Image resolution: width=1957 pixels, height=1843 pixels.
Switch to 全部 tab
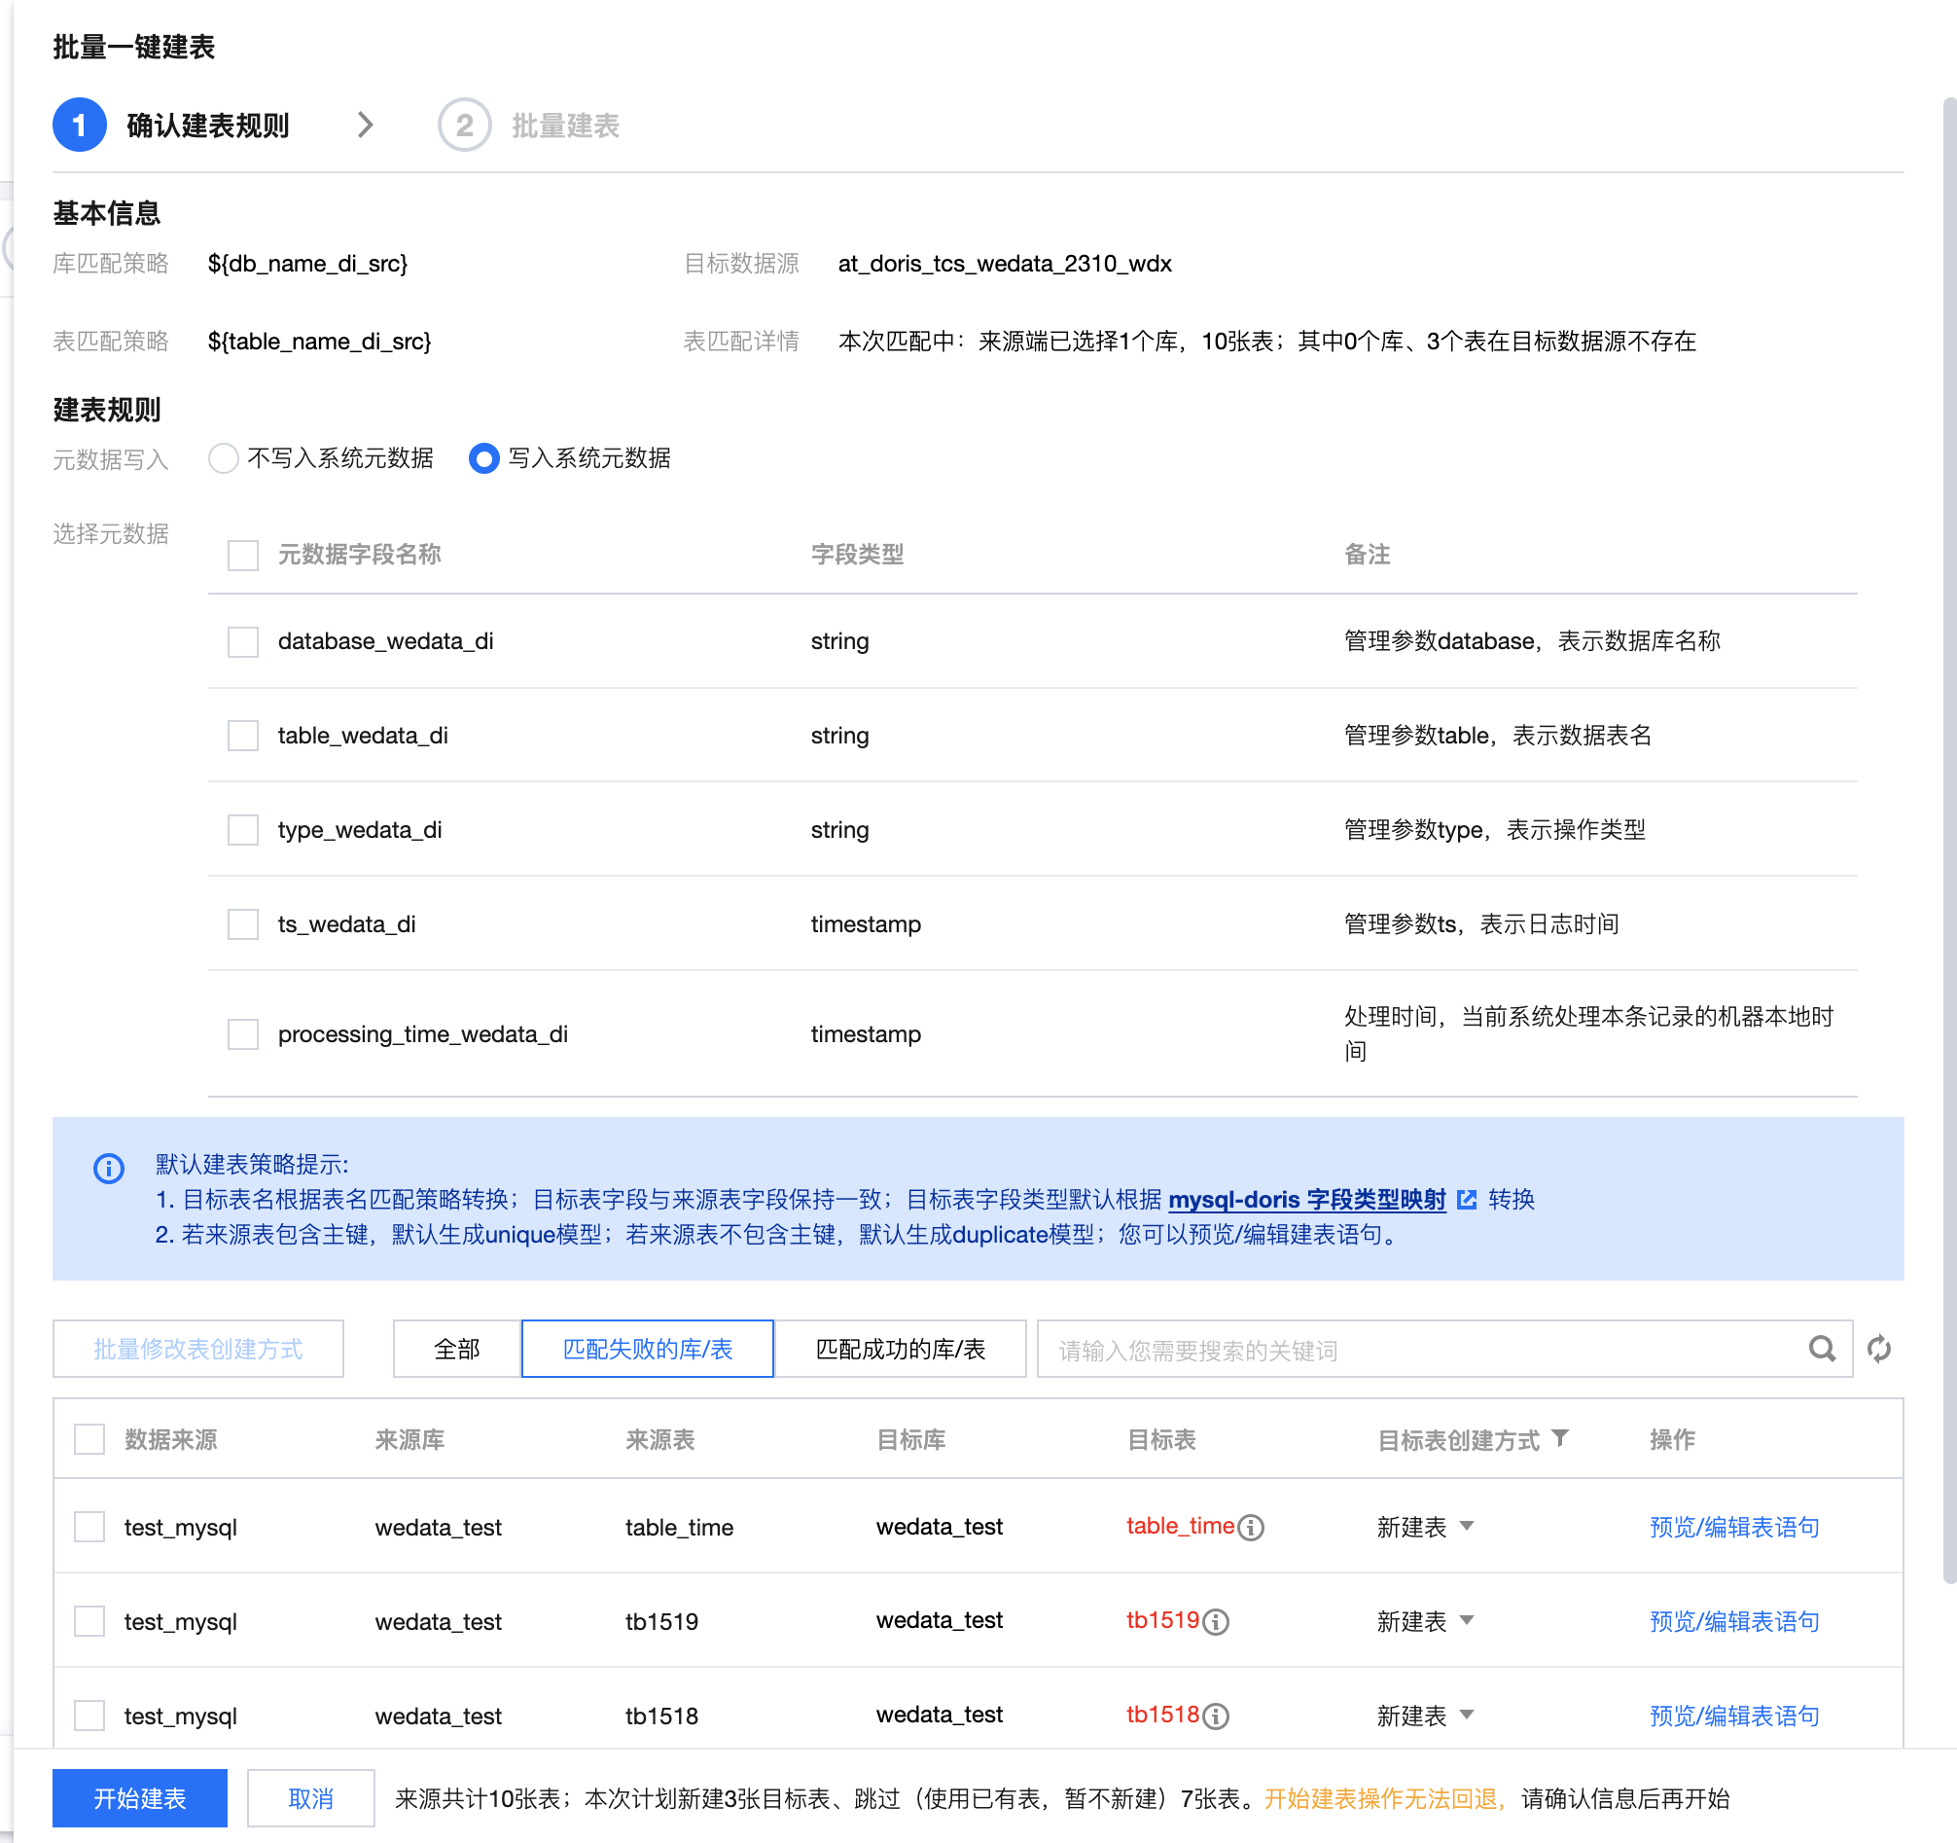click(x=457, y=1349)
